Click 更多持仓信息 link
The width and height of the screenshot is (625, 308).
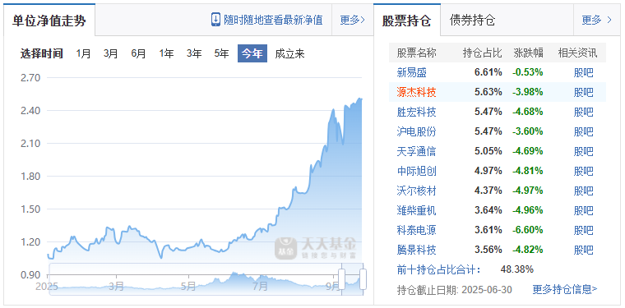pyautogui.click(x=565, y=289)
